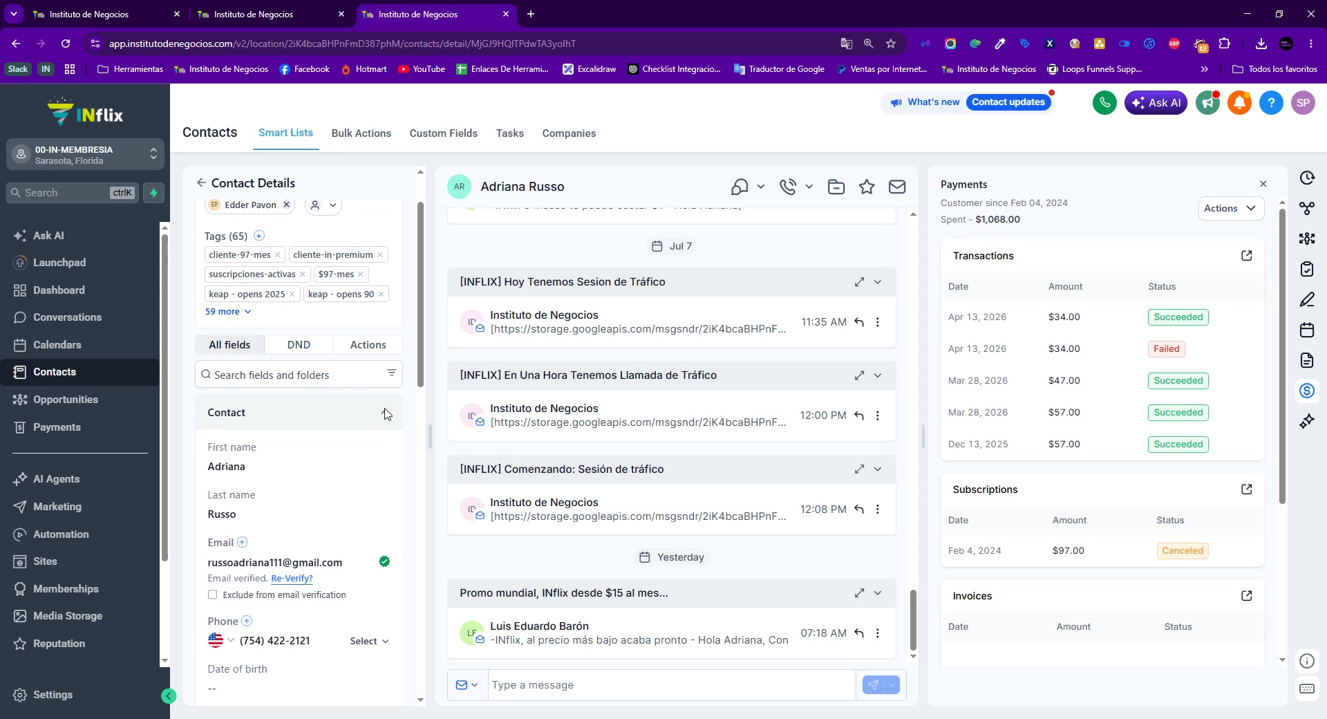The image size is (1327, 719).
Task: Click the Type a message field
Action: [671, 685]
